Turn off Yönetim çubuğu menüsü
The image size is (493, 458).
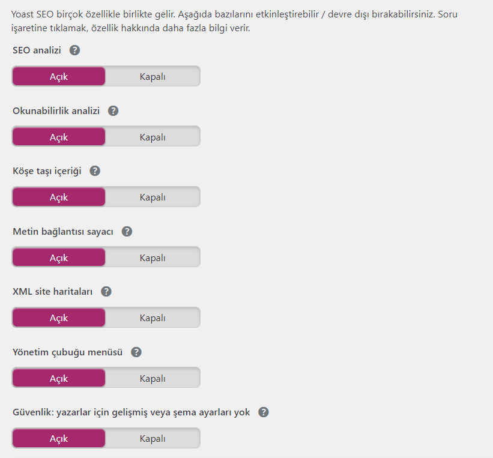153,378
